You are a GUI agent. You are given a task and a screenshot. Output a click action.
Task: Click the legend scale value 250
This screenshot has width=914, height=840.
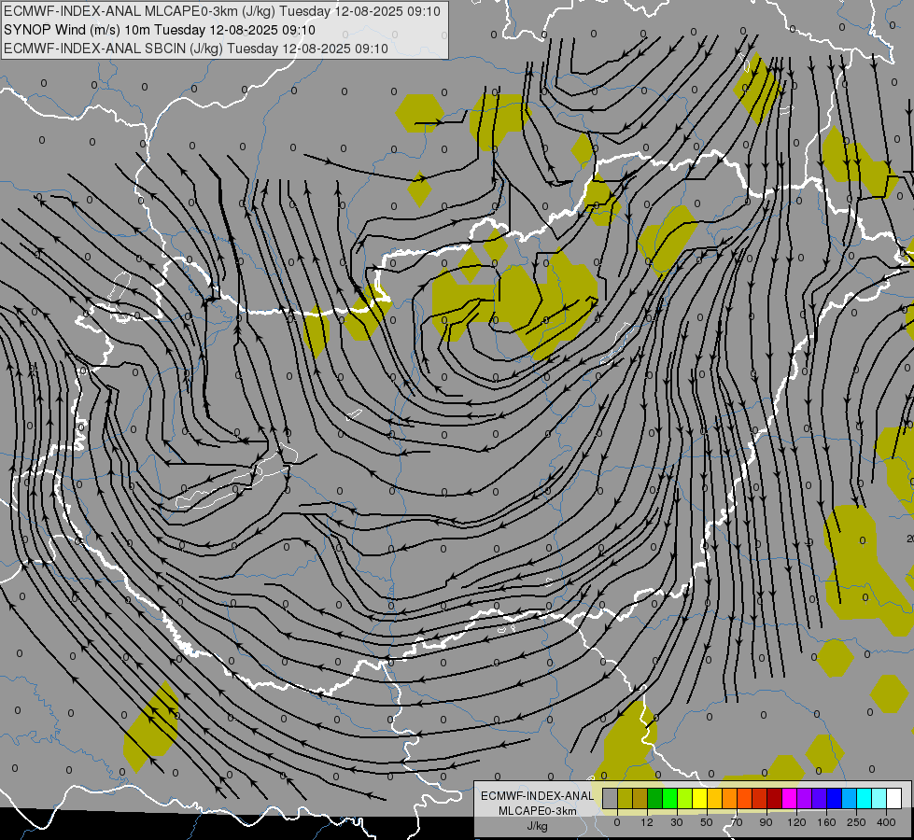pyautogui.click(x=856, y=822)
